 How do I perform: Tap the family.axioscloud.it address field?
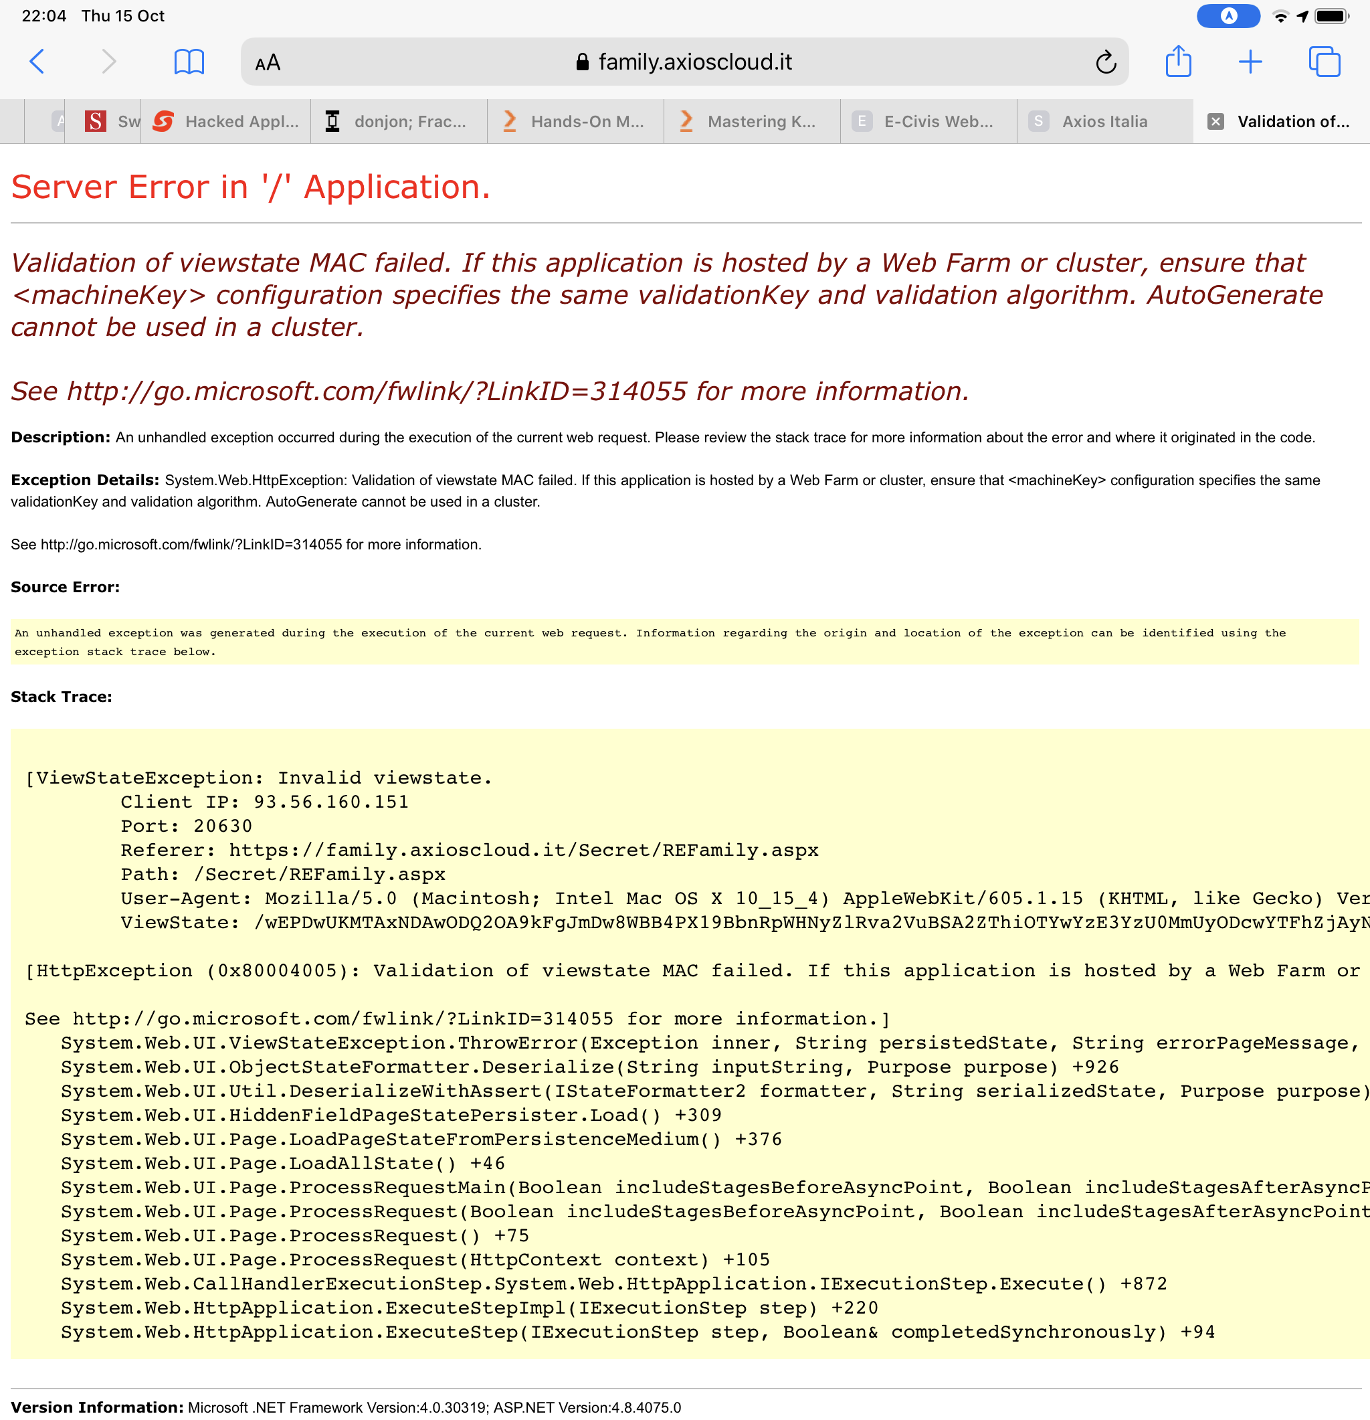694,62
